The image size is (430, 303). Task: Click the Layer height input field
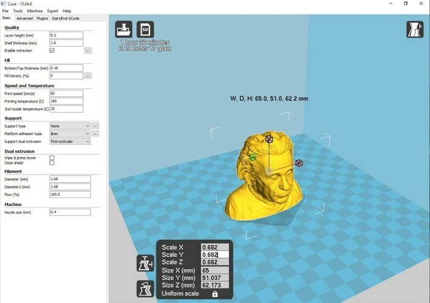tap(66, 35)
